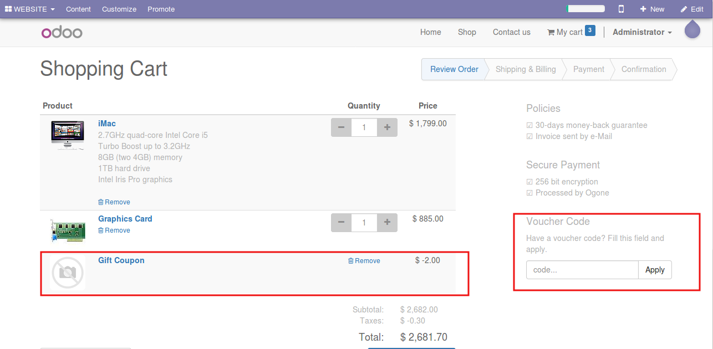The image size is (713, 349).
Task: Open My cart with 3 items
Action: pyautogui.click(x=571, y=32)
